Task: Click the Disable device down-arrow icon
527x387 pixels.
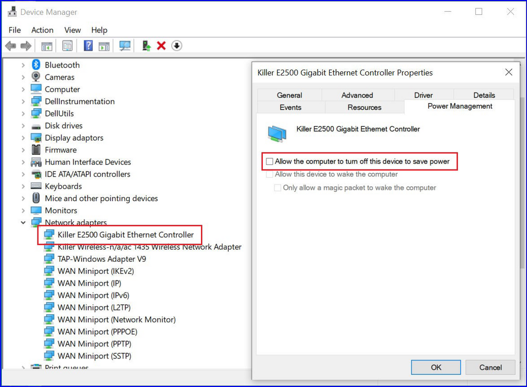Action: [x=176, y=45]
